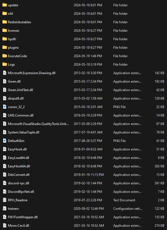Click the licenses folder icon
This screenshot has width=167, height=230.
5,31
